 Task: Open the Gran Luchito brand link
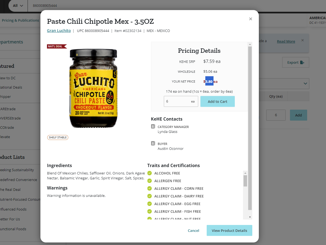click(x=59, y=31)
